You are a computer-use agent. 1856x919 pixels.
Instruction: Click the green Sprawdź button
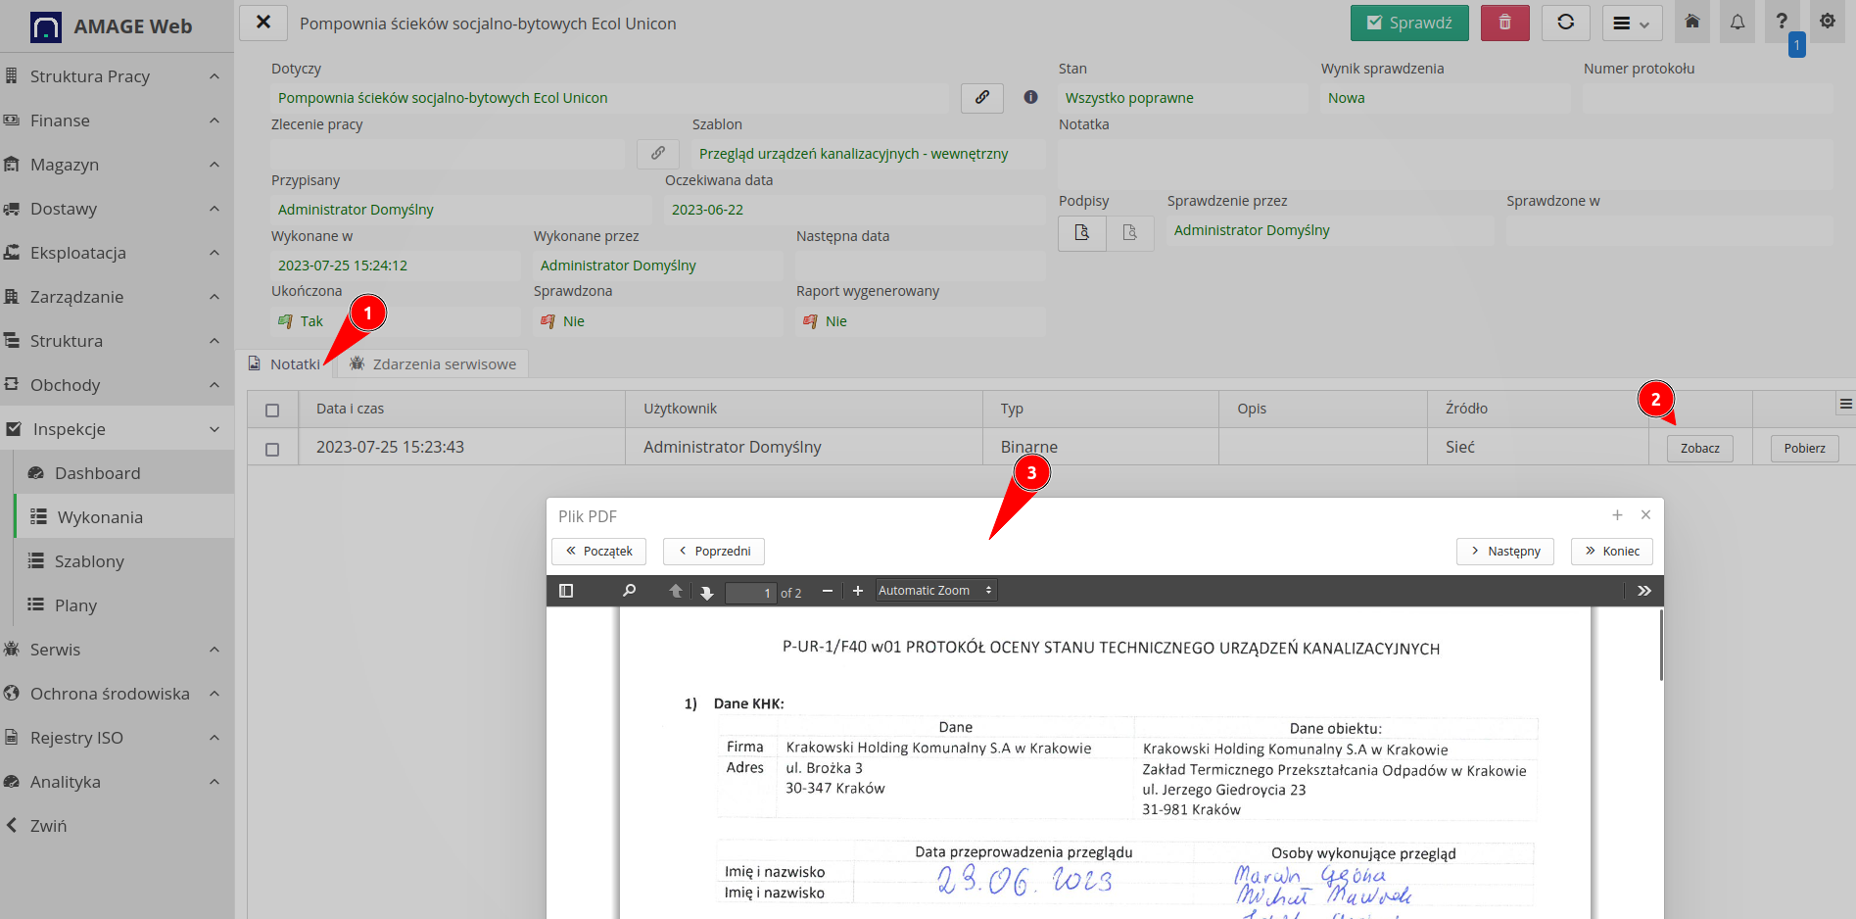pos(1408,23)
